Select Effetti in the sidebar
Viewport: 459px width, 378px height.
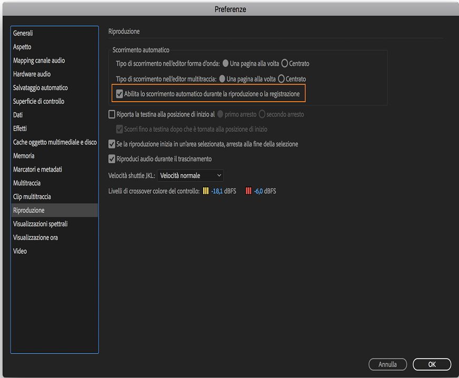pyautogui.click(x=20, y=128)
